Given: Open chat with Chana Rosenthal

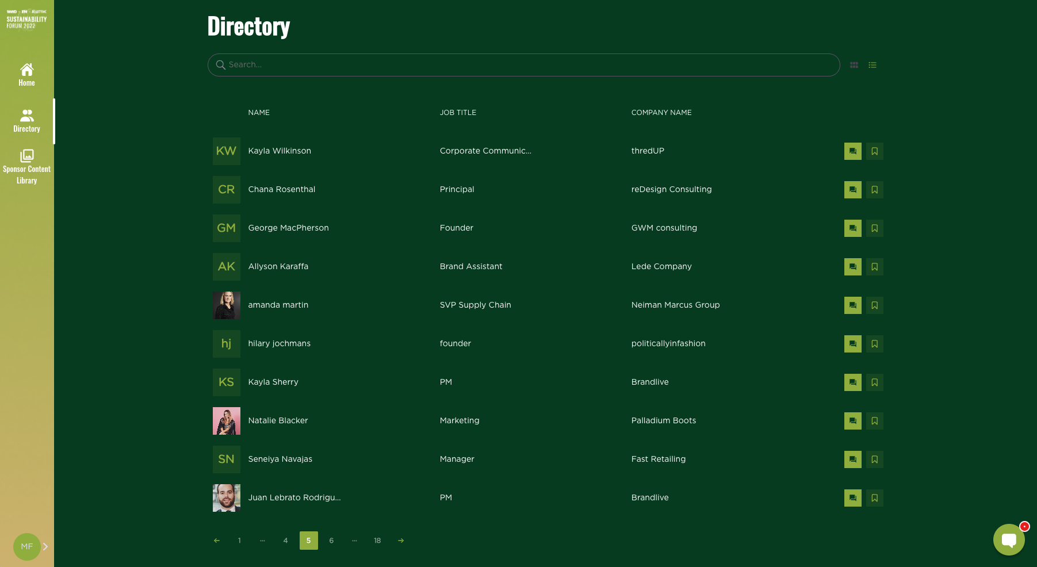Looking at the screenshot, I should pos(852,190).
